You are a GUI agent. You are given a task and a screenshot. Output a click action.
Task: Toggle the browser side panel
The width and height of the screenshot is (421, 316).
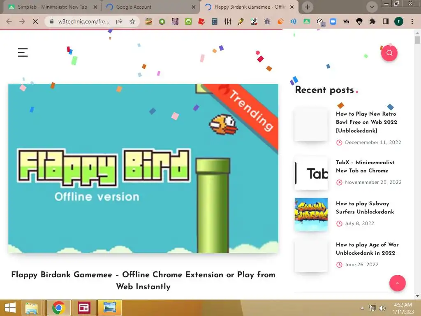(386, 21)
